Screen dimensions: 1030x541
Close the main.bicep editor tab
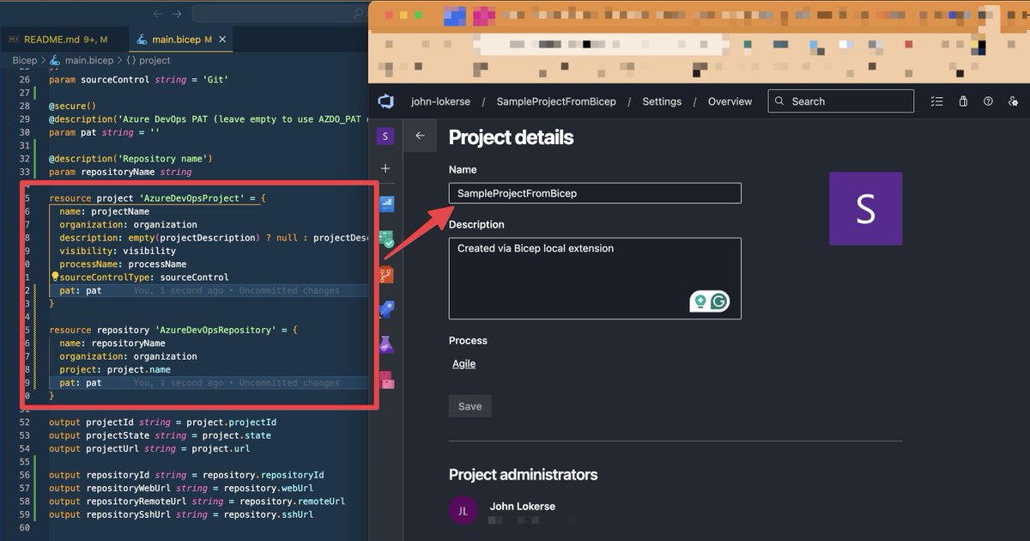click(223, 40)
